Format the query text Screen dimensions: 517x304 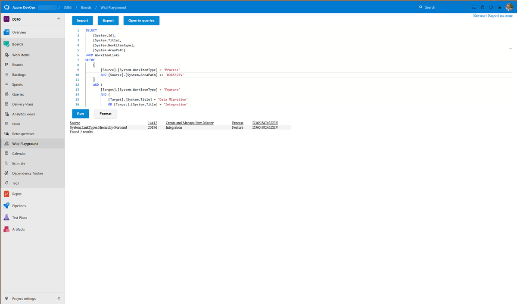(x=106, y=114)
